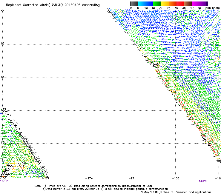
Task: Click the longitude label '-174'
Action: tap(89, 178)
